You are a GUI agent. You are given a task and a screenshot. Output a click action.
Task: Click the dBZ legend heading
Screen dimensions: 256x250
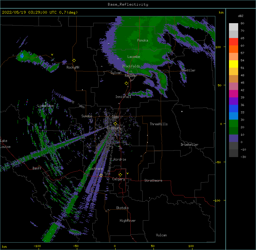(241, 16)
